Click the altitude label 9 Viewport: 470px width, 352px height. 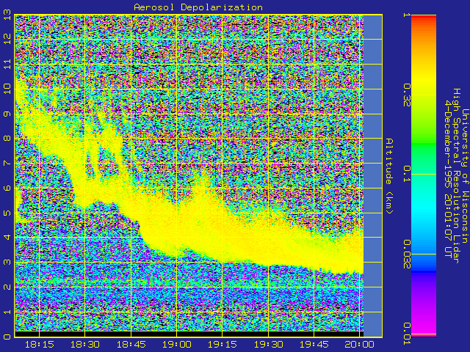pyautogui.click(x=7, y=114)
